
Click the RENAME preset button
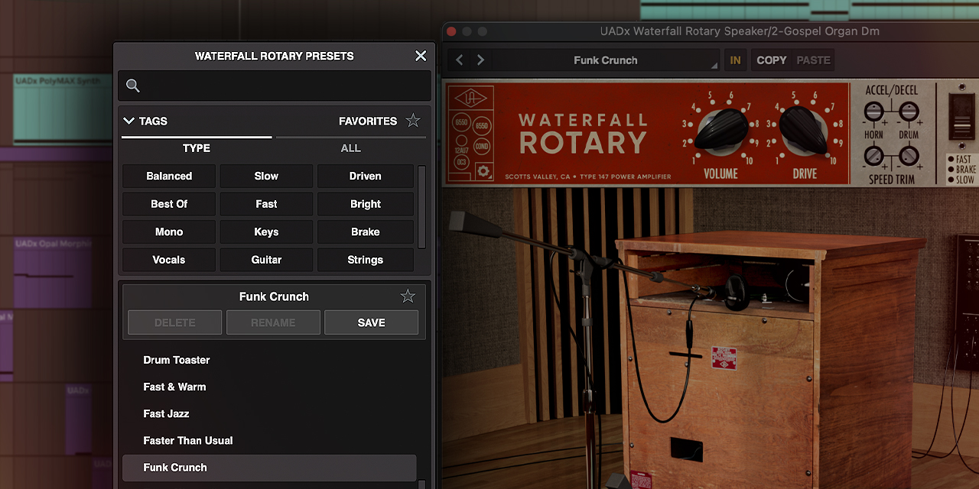click(273, 322)
